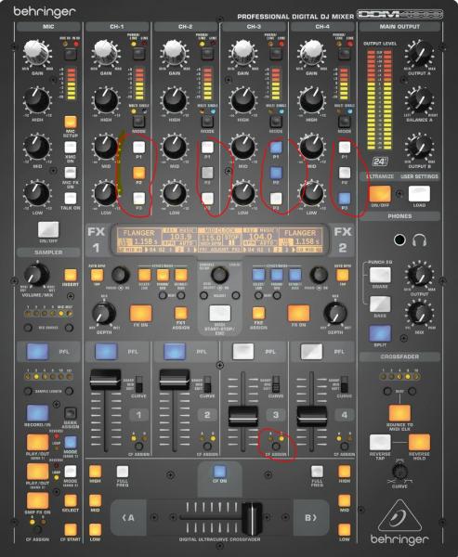Click the Behringer triangle logo icon

click(x=399, y=516)
